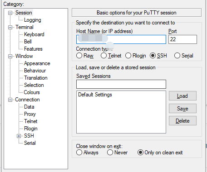
Task: Expand the SSH tree node
Action: [x=19, y=136]
